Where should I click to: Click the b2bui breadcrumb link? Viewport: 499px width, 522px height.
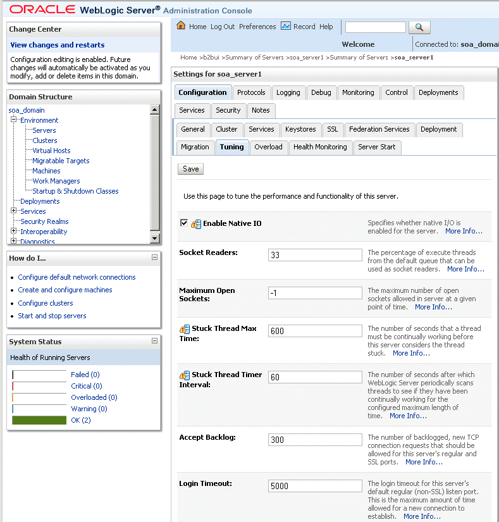[x=211, y=58]
